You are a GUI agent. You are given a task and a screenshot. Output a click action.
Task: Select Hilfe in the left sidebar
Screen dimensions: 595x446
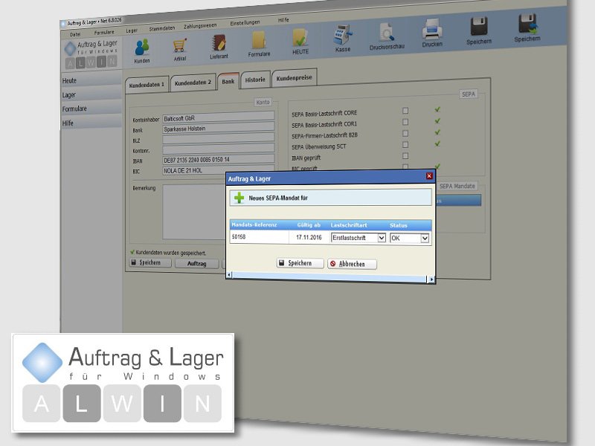(91, 123)
